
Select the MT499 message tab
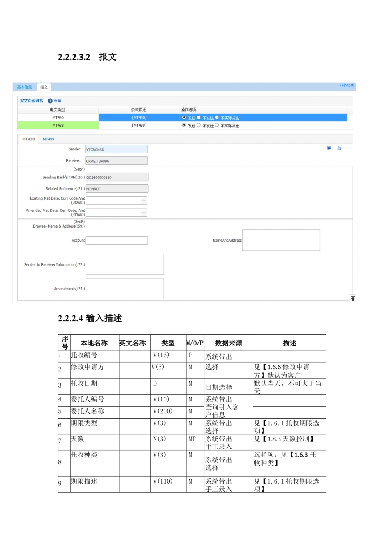49,139
